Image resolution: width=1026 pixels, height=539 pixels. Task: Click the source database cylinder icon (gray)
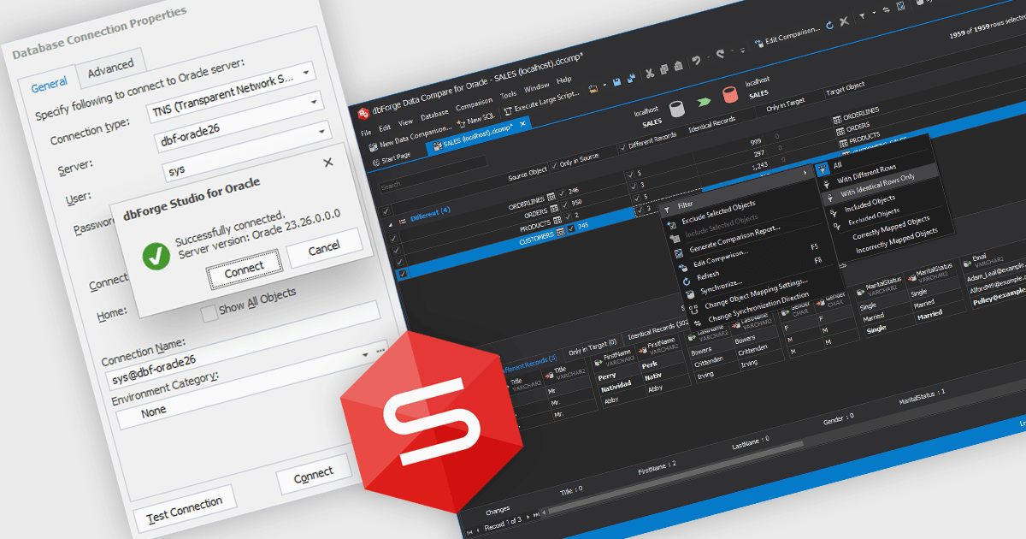[x=676, y=110]
